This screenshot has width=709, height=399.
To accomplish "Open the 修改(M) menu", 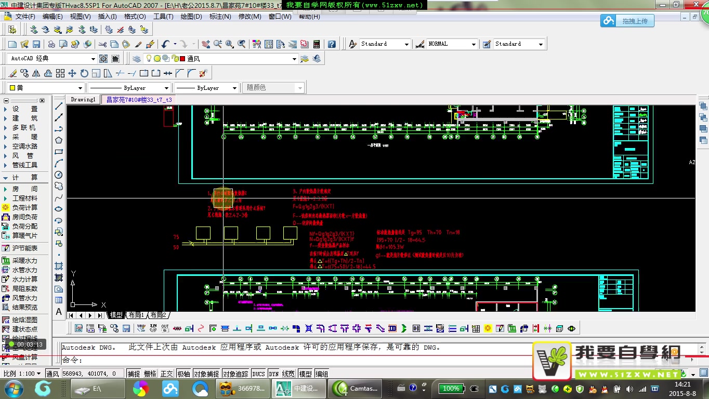I will [250, 17].
